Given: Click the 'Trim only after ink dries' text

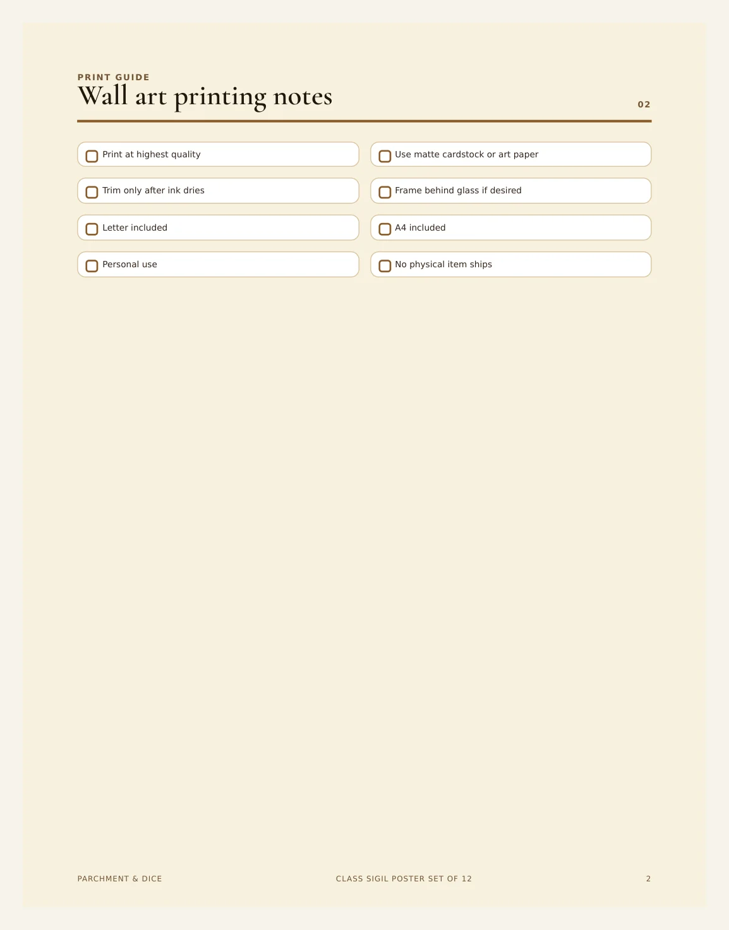Looking at the screenshot, I should [154, 190].
